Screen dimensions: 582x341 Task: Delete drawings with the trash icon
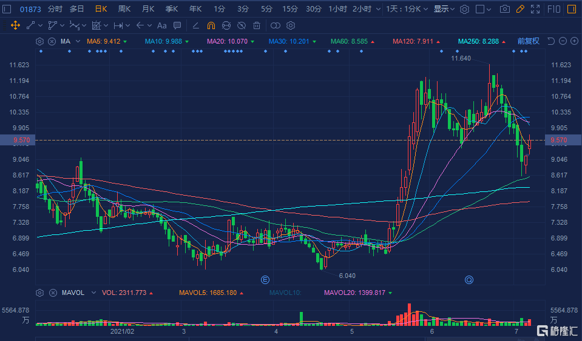click(x=257, y=25)
